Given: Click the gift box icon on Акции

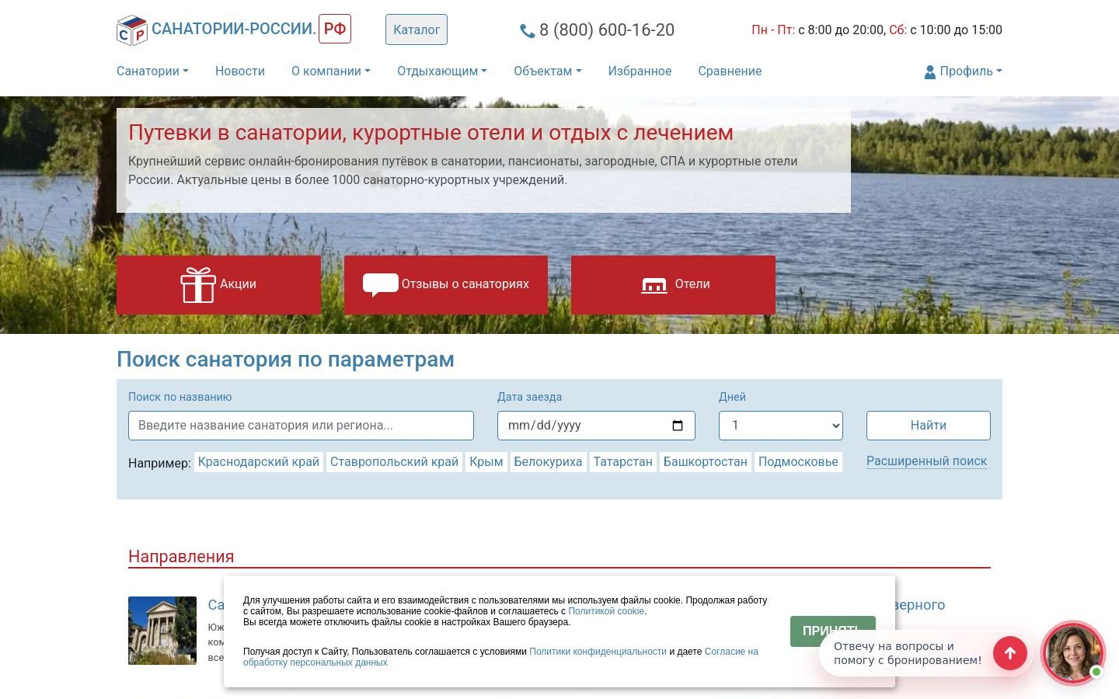Looking at the screenshot, I should [198, 284].
